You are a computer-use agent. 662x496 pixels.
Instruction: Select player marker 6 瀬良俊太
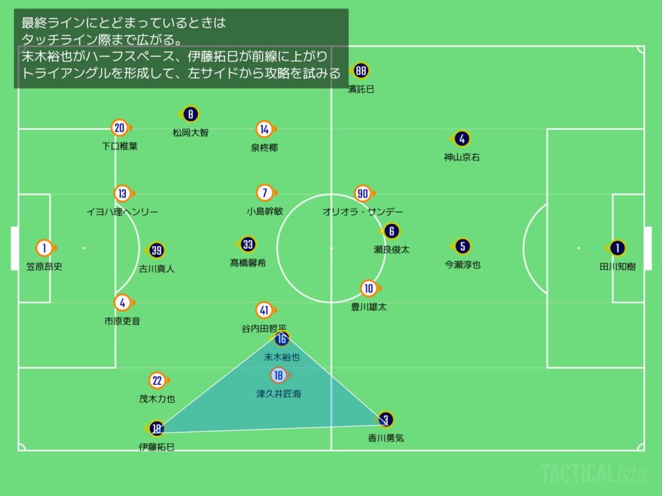point(391,231)
